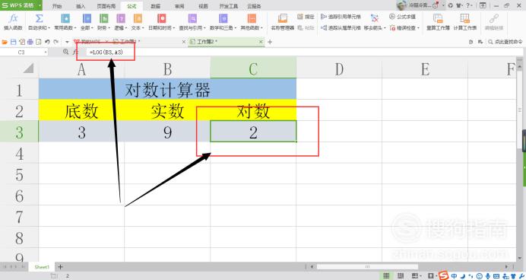Add a new sheet with plus button
526x280 pixels.
pos(60,267)
